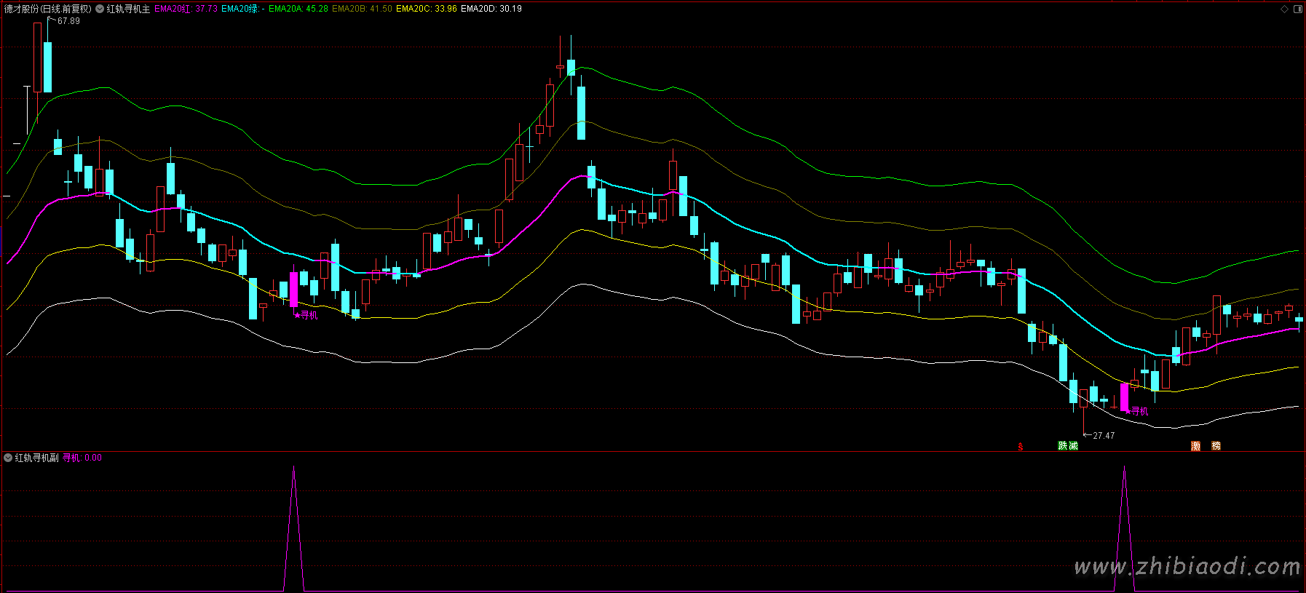Open the green 减 event marker

click(x=1073, y=446)
